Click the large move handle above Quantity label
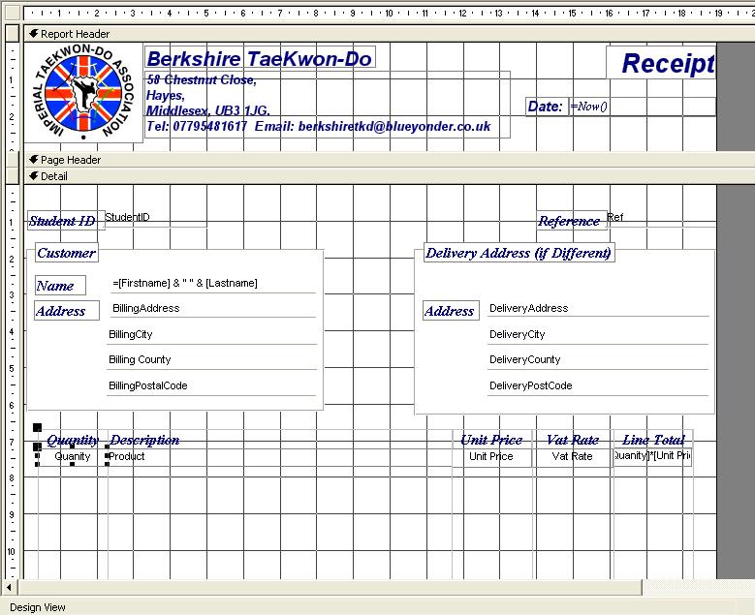This screenshot has height=615, width=755. pos(37,427)
